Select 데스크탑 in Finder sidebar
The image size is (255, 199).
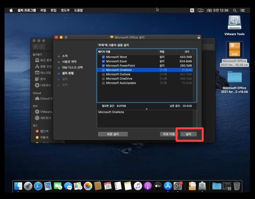point(43,73)
